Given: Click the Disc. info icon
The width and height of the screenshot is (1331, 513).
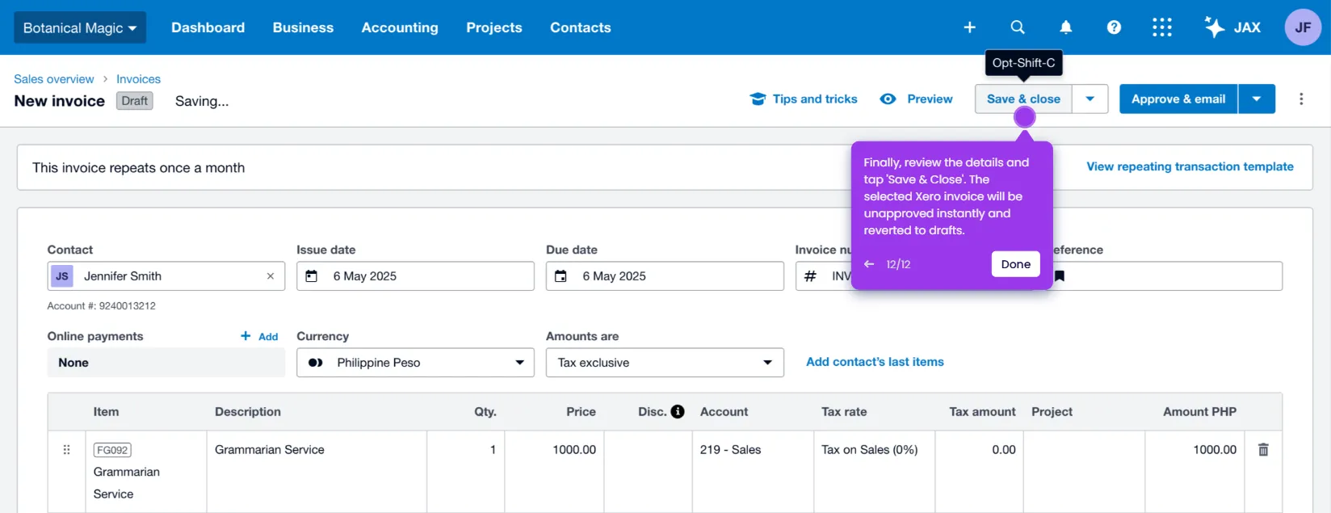Looking at the screenshot, I should (x=678, y=412).
